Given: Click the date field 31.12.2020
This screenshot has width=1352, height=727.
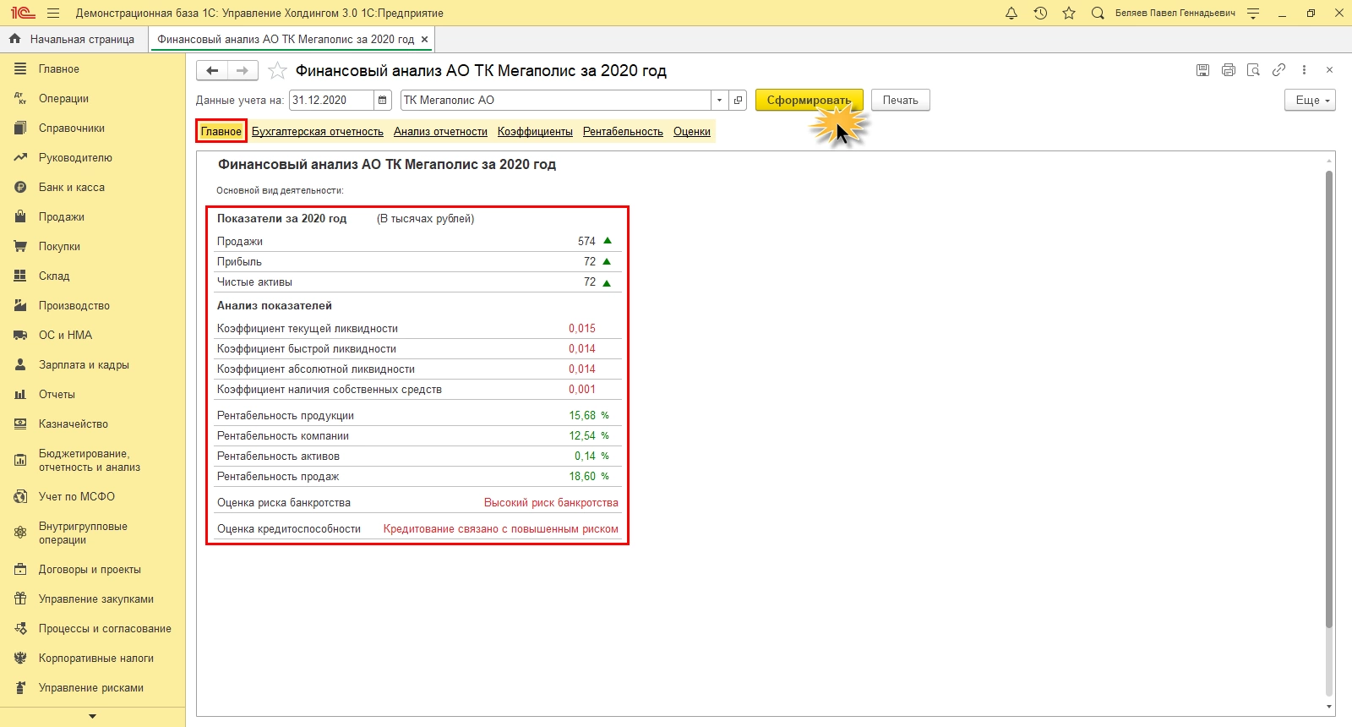Looking at the screenshot, I should coord(331,100).
